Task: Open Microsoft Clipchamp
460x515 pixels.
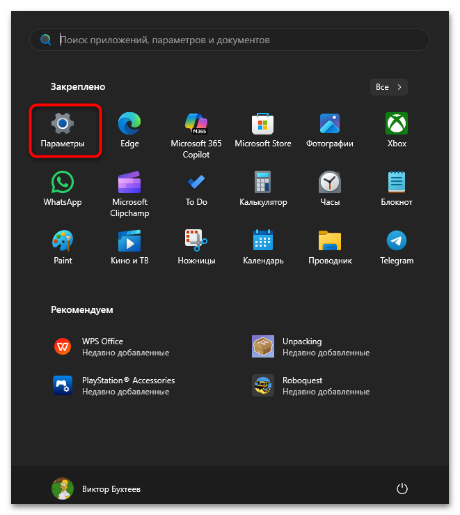Action: click(129, 194)
